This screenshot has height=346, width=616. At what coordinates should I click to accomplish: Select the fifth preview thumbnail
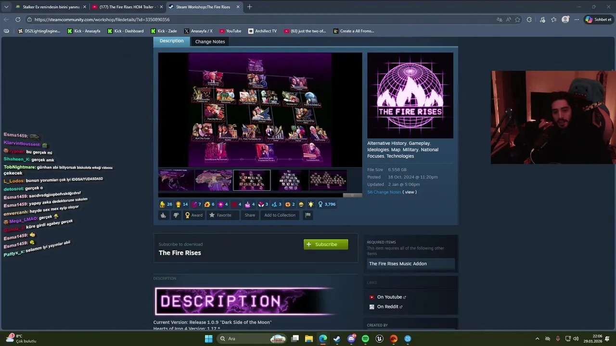(x=328, y=180)
